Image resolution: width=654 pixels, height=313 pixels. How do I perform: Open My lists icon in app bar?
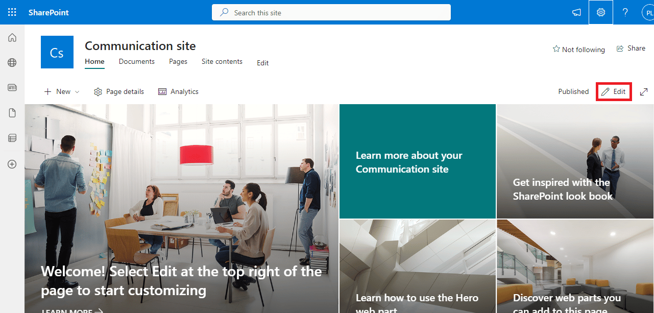(12, 138)
